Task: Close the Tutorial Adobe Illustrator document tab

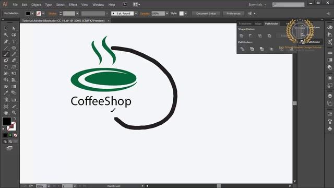Action: coord(109,21)
